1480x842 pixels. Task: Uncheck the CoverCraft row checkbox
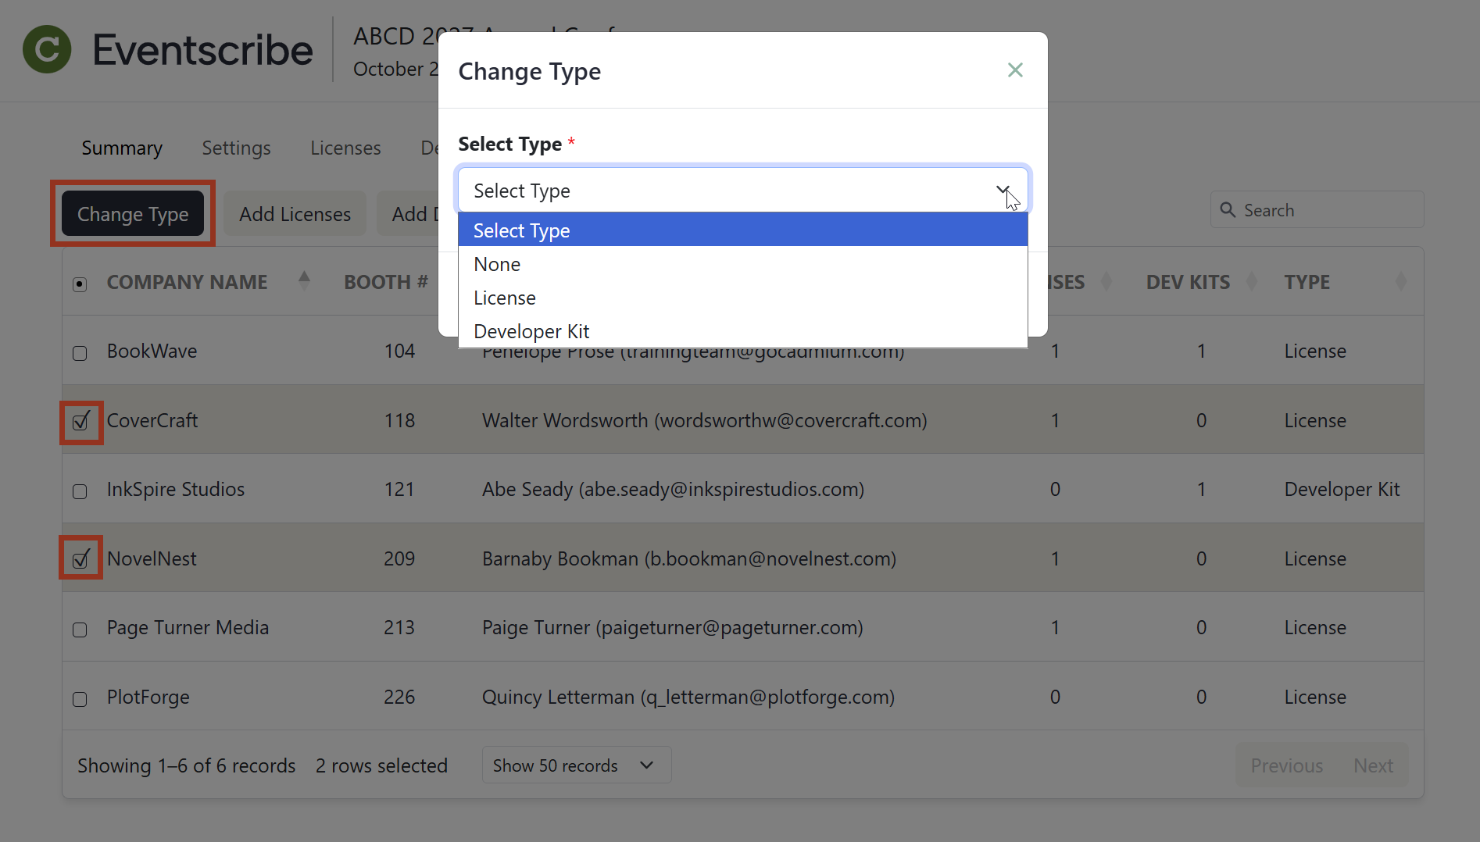coord(80,422)
